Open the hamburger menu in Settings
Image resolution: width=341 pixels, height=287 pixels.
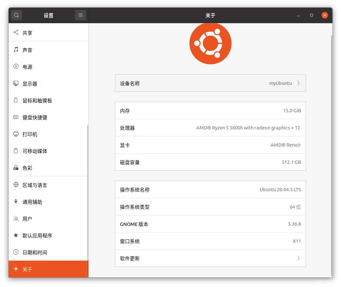tap(80, 15)
